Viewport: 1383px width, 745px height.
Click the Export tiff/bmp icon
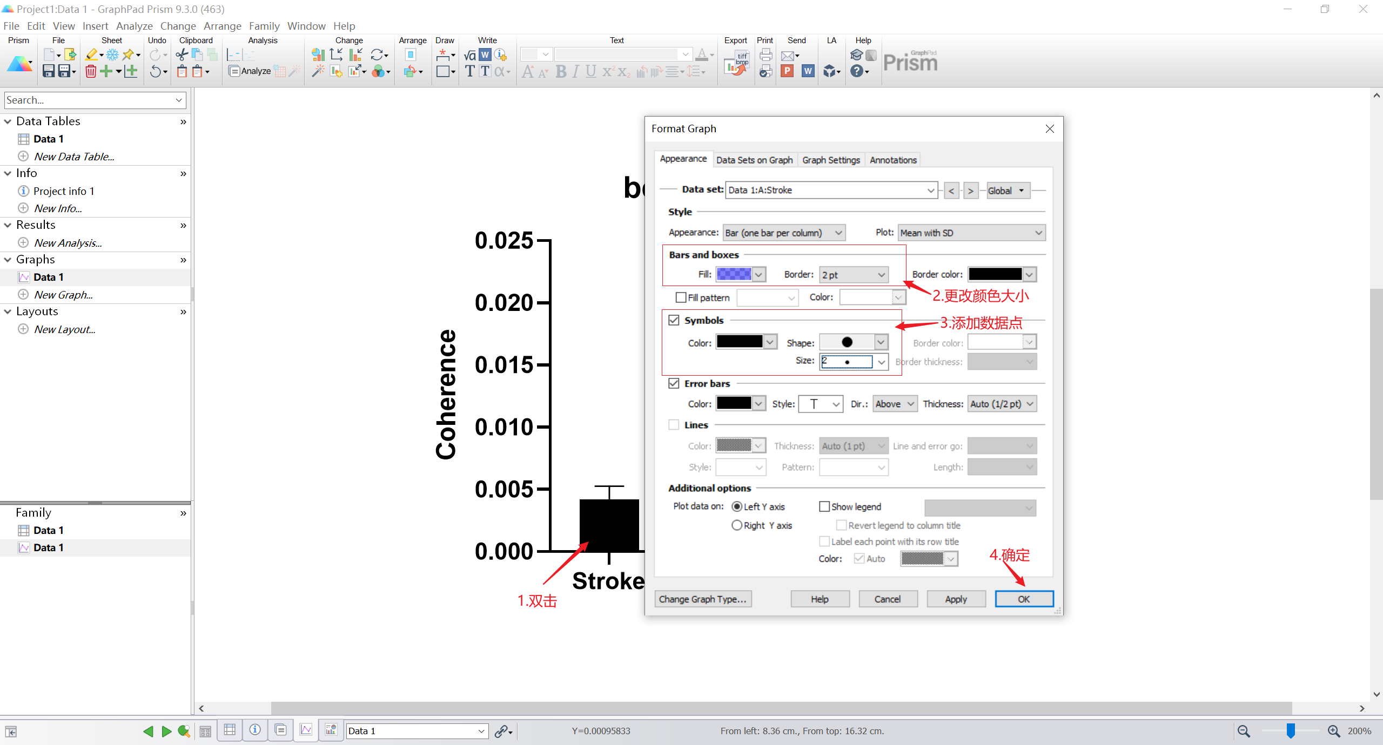click(x=736, y=63)
